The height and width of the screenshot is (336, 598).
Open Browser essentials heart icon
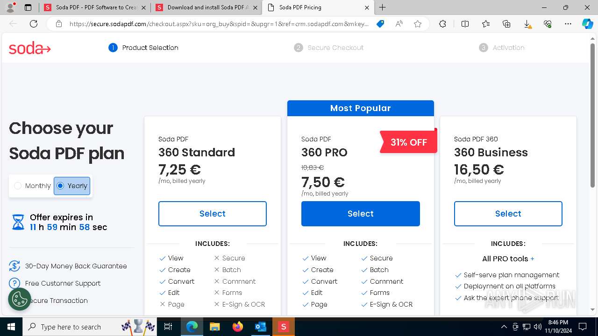[548, 24]
